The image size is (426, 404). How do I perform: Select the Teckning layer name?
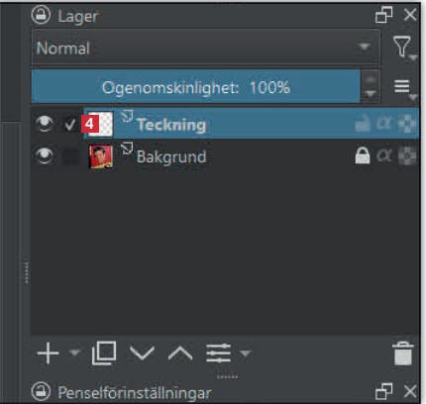tap(171, 125)
